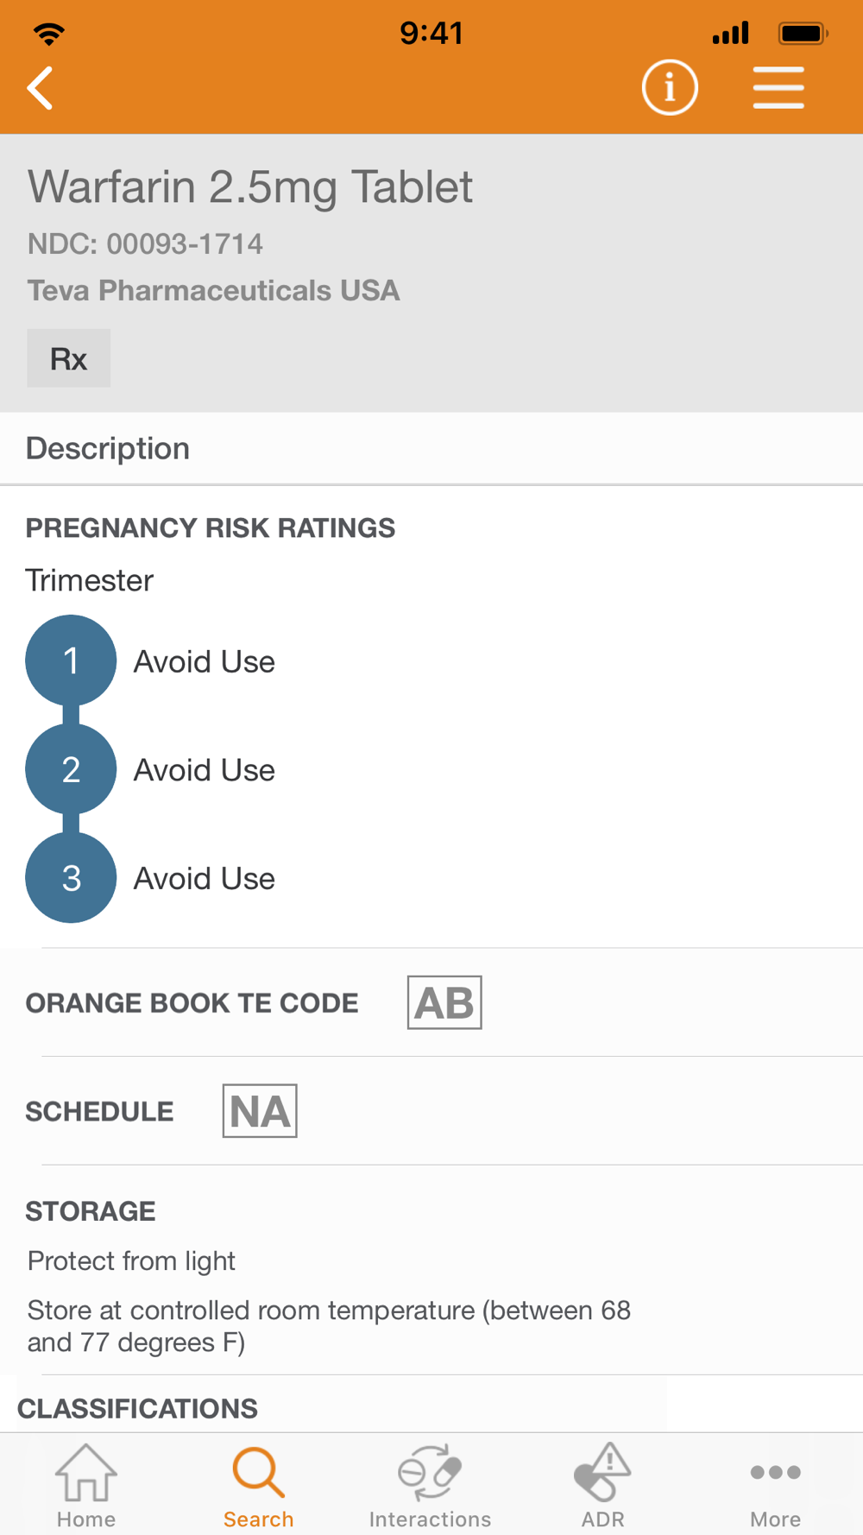Viewport: 863px width, 1535px height.
Task: Tap the Storage section heading
Action: click(91, 1211)
